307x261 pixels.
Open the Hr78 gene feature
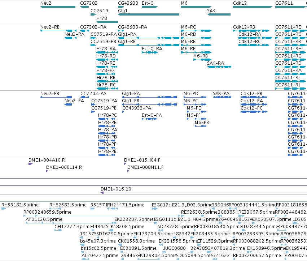coord(107,22)
